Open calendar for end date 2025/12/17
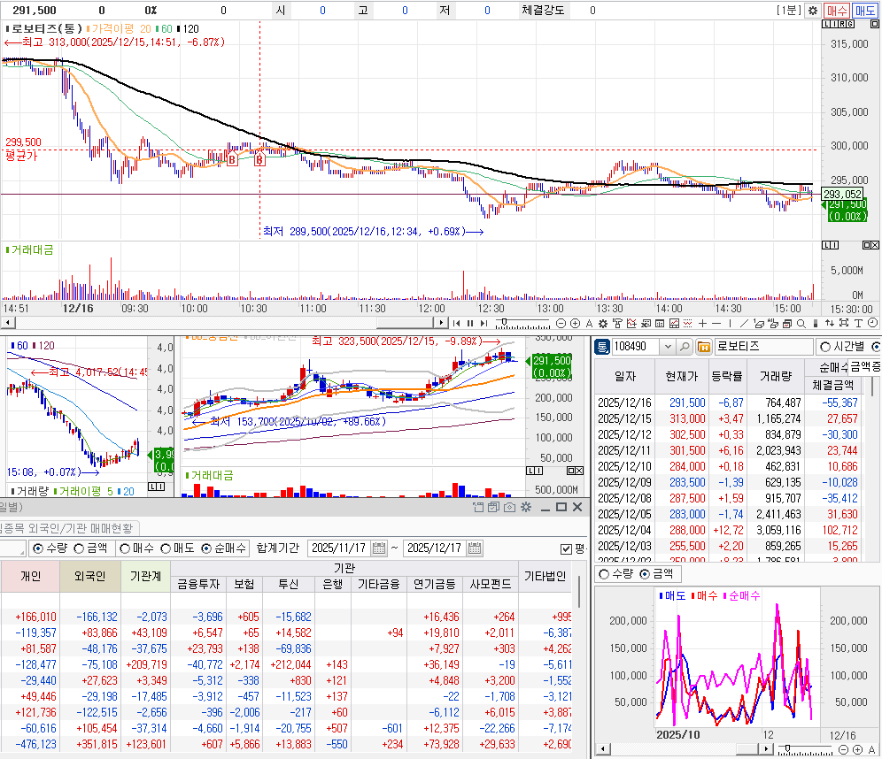The height and width of the screenshot is (759, 882). (476, 548)
